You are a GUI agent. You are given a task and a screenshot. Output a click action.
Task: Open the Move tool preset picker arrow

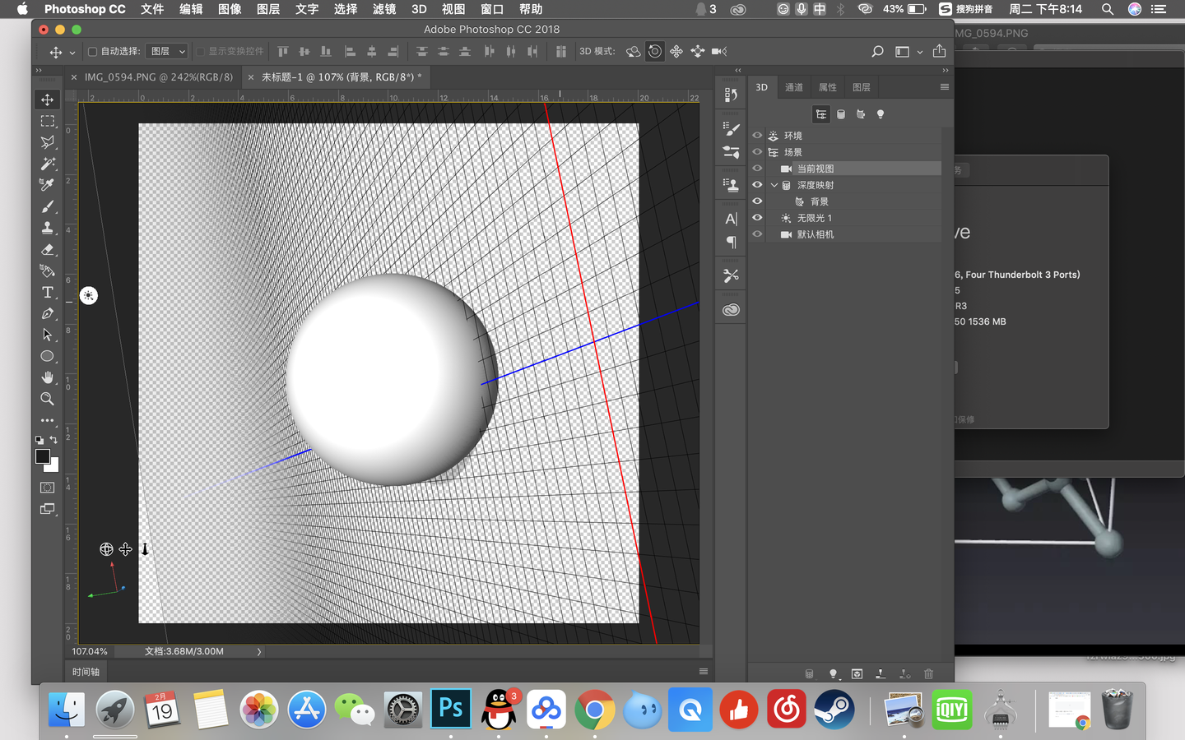pyautogui.click(x=72, y=52)
